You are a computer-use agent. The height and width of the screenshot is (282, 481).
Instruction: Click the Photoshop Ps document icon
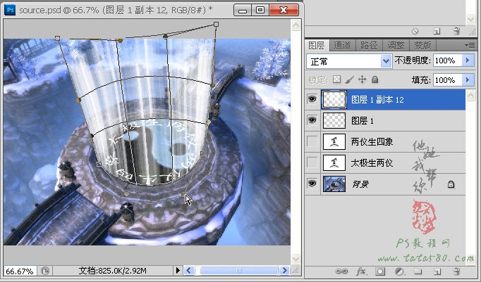click(x=10, y=9)
